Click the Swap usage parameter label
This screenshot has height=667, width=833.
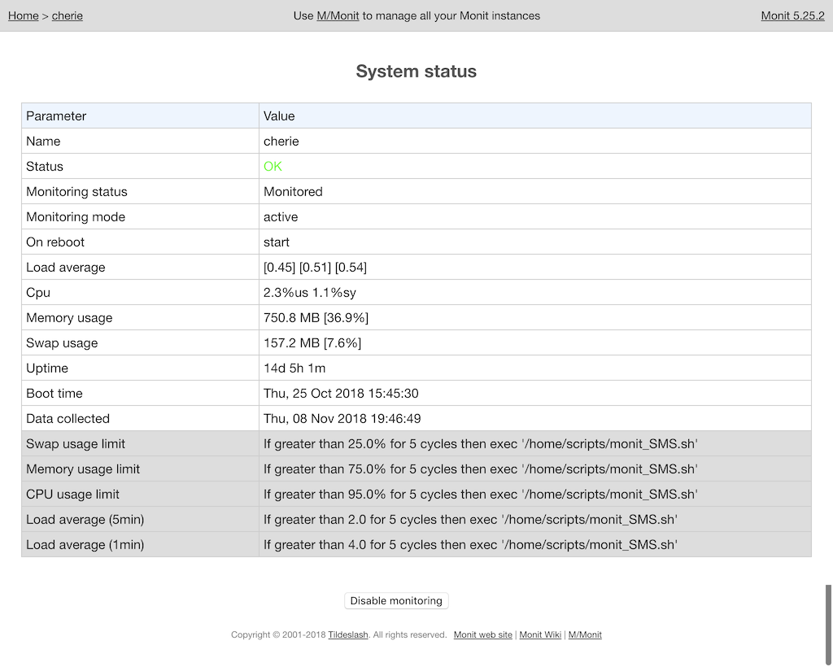(x=62, y=343)
